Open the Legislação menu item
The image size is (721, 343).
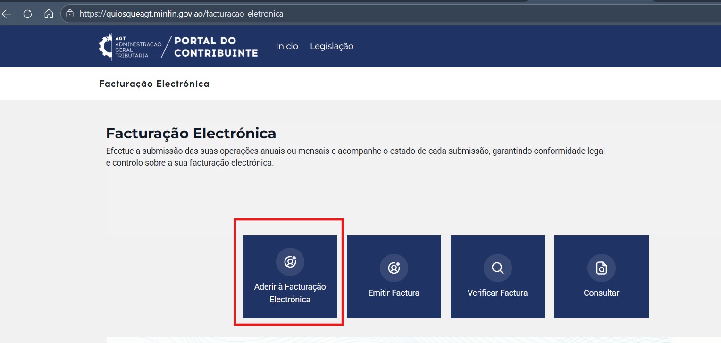coord(331,46)
